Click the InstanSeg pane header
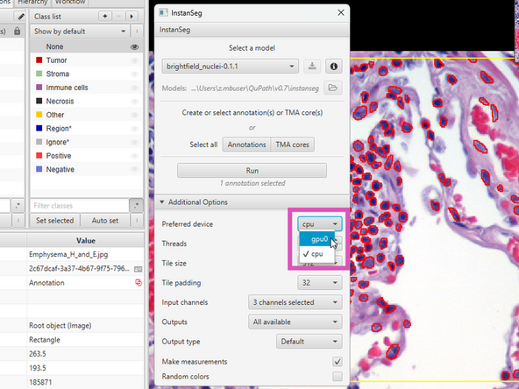 point(252,30)
